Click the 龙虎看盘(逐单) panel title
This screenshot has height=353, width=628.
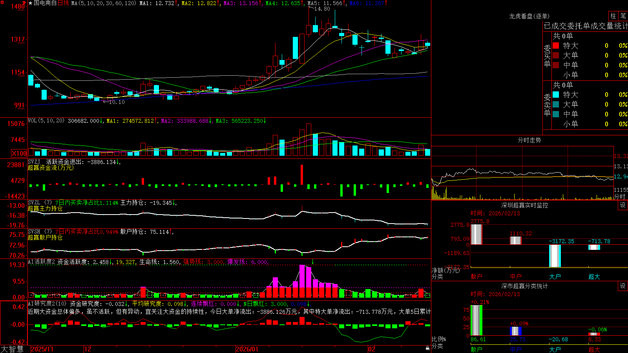coord(529,16)
